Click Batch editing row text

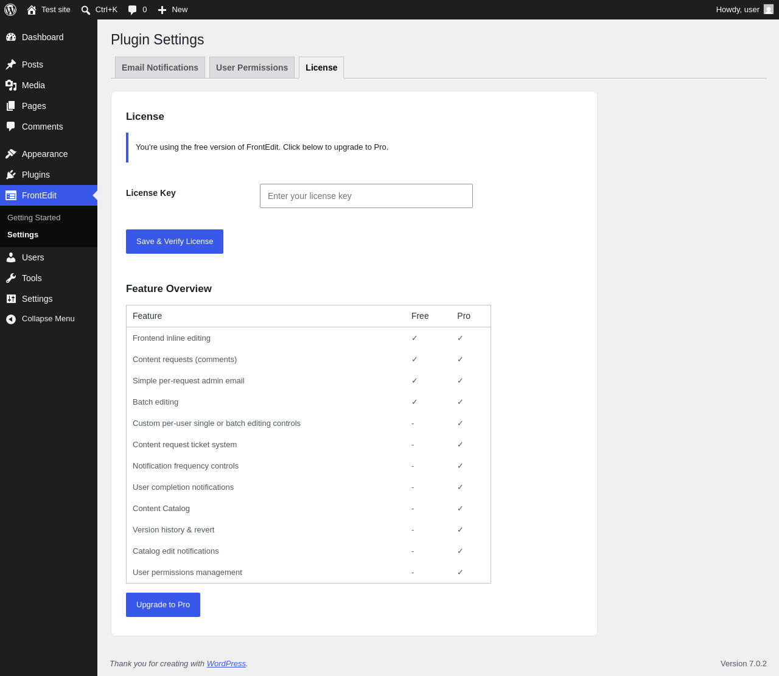156,402
